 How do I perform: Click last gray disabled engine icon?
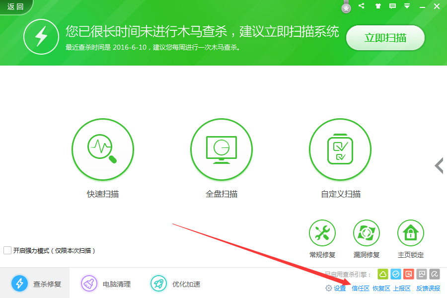click(x=435, y=274)
